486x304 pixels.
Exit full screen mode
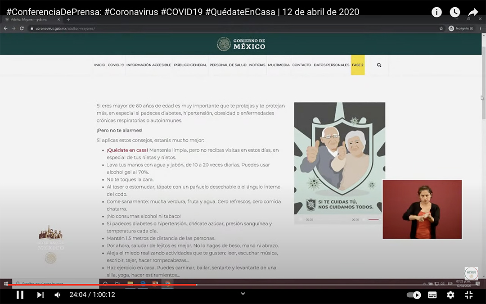pos(468,295)
